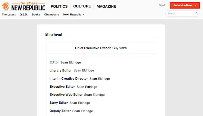Image resolution: width=203 pixels, height=116 pixels.
Task: Open the Magazine section
Action: 106,6
